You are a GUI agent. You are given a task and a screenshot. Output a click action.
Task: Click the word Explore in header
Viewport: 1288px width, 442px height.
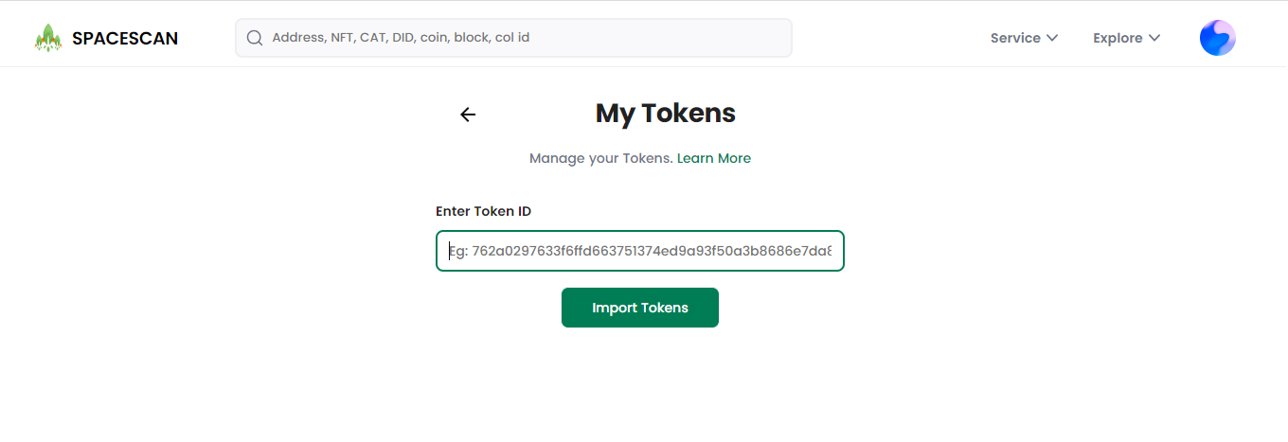[1118, 38]
